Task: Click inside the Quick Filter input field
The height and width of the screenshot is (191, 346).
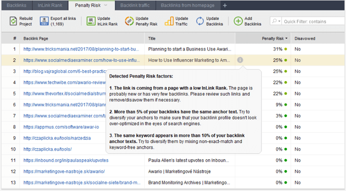Action: 313,21
